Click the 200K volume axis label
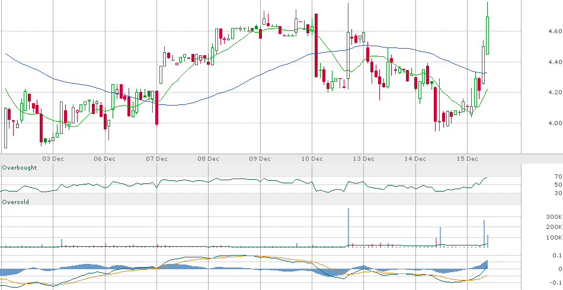 click(x=555, y=227)
